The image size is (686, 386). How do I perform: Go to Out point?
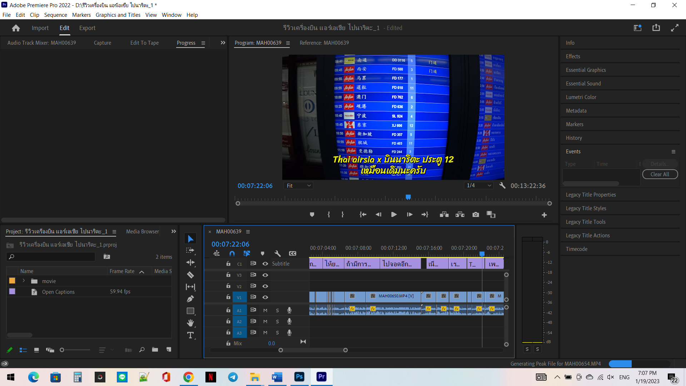pos(425,214)
